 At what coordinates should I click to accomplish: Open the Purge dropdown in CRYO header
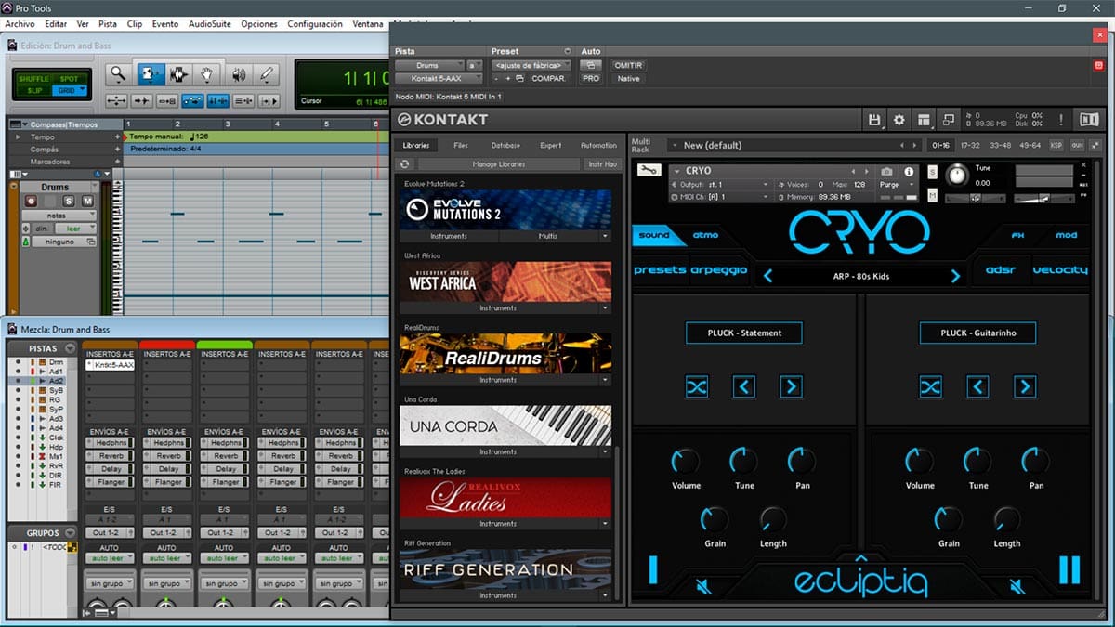896,185
